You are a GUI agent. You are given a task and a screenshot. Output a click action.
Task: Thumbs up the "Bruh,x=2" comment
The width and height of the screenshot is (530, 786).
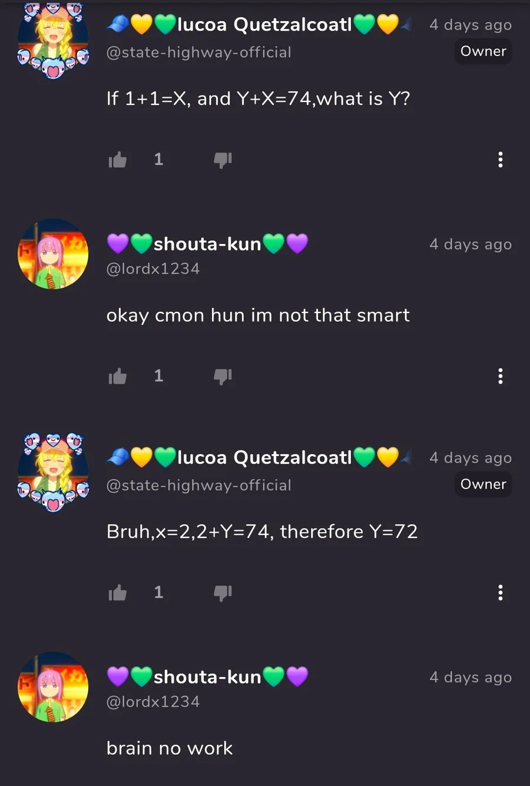[118, 592]
